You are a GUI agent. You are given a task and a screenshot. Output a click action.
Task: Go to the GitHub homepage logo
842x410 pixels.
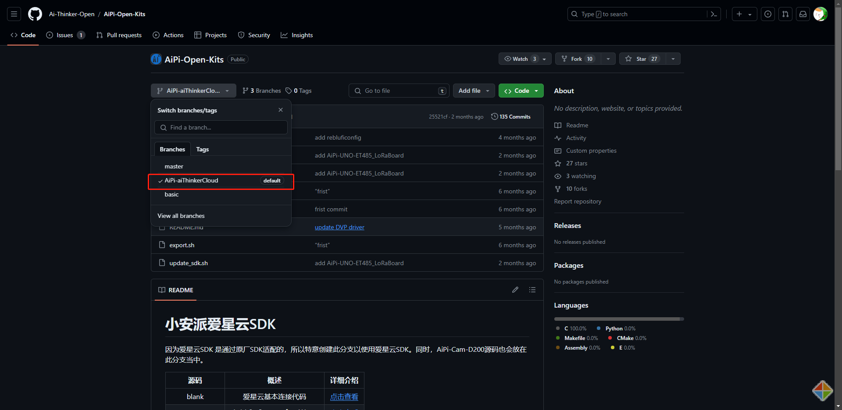35,14
